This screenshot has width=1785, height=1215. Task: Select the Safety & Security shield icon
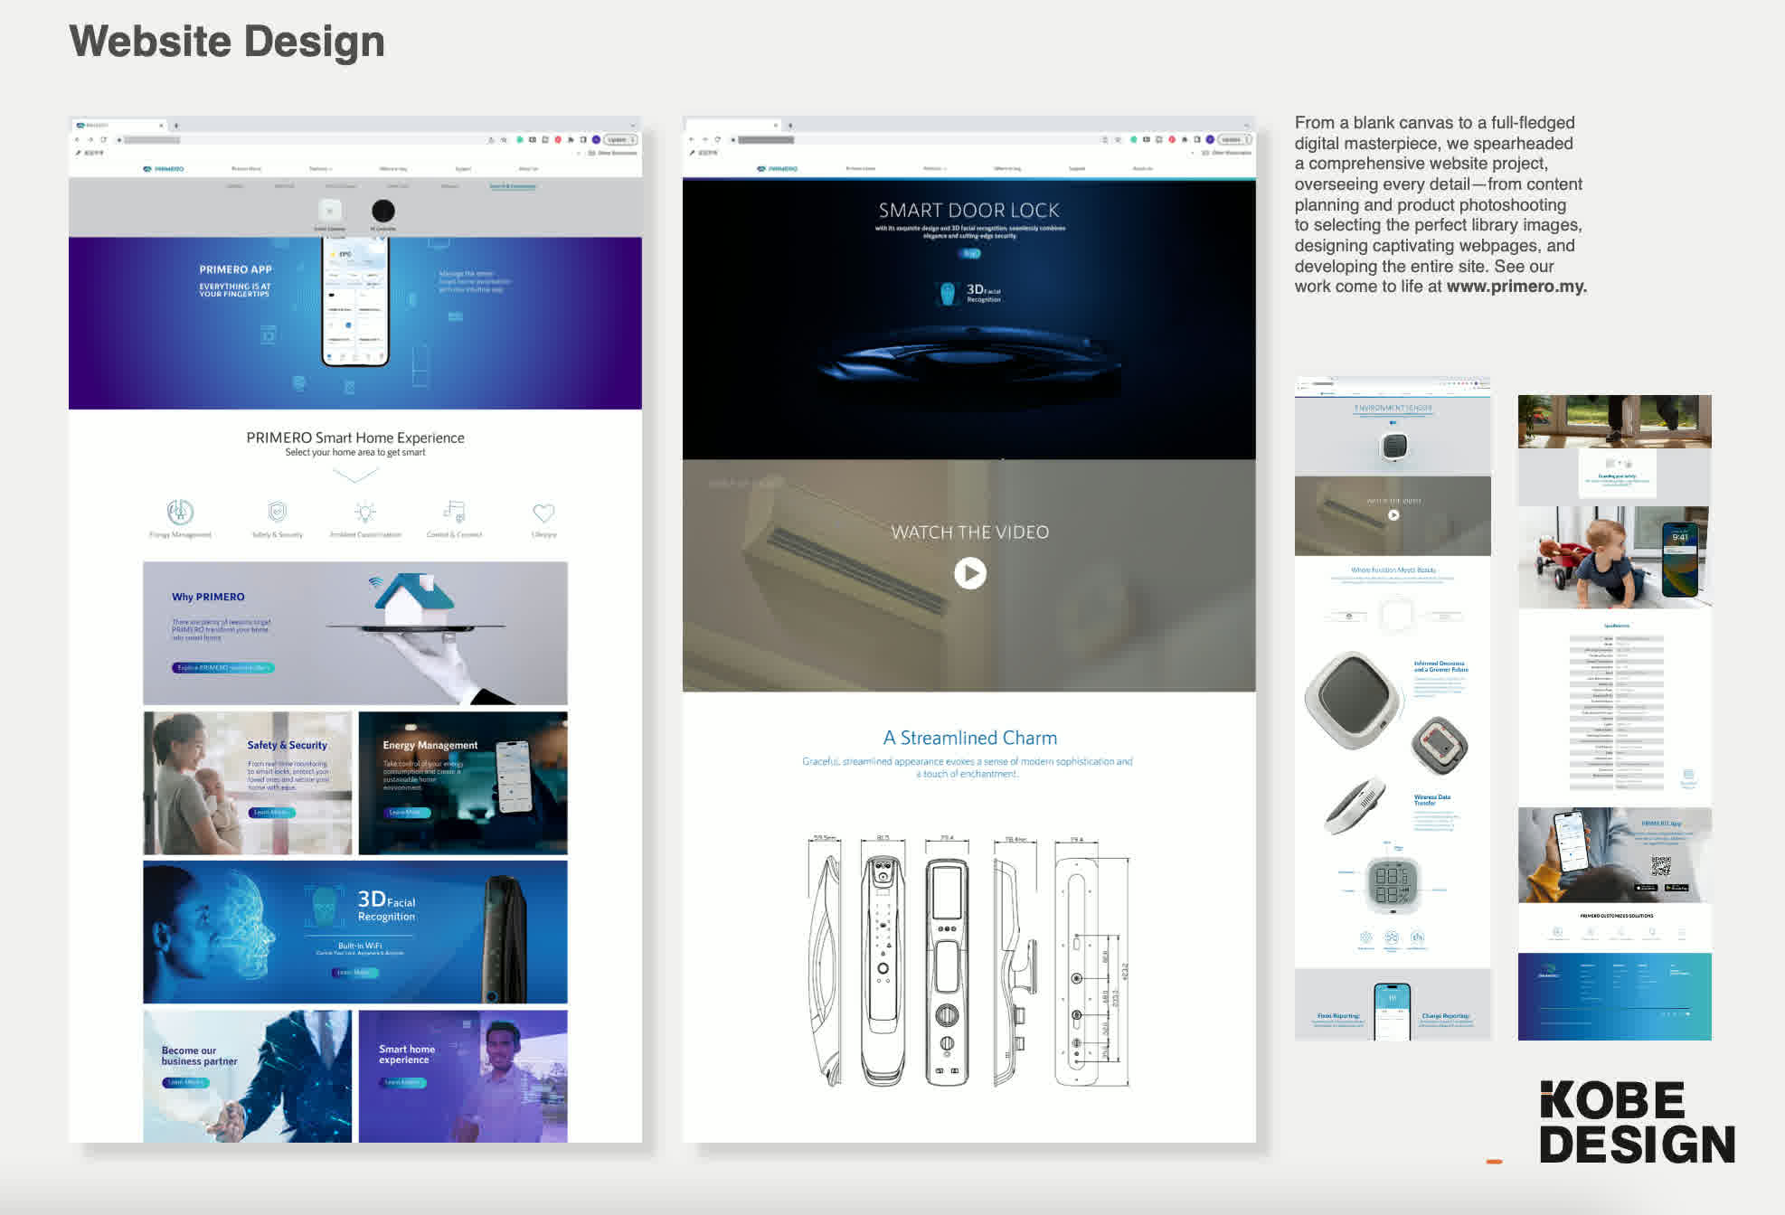[277, 510]
